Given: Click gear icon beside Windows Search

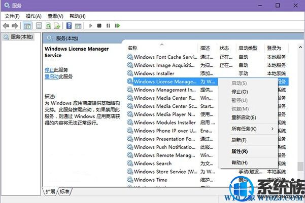Looking at the screenshot, I should [130, 163].
